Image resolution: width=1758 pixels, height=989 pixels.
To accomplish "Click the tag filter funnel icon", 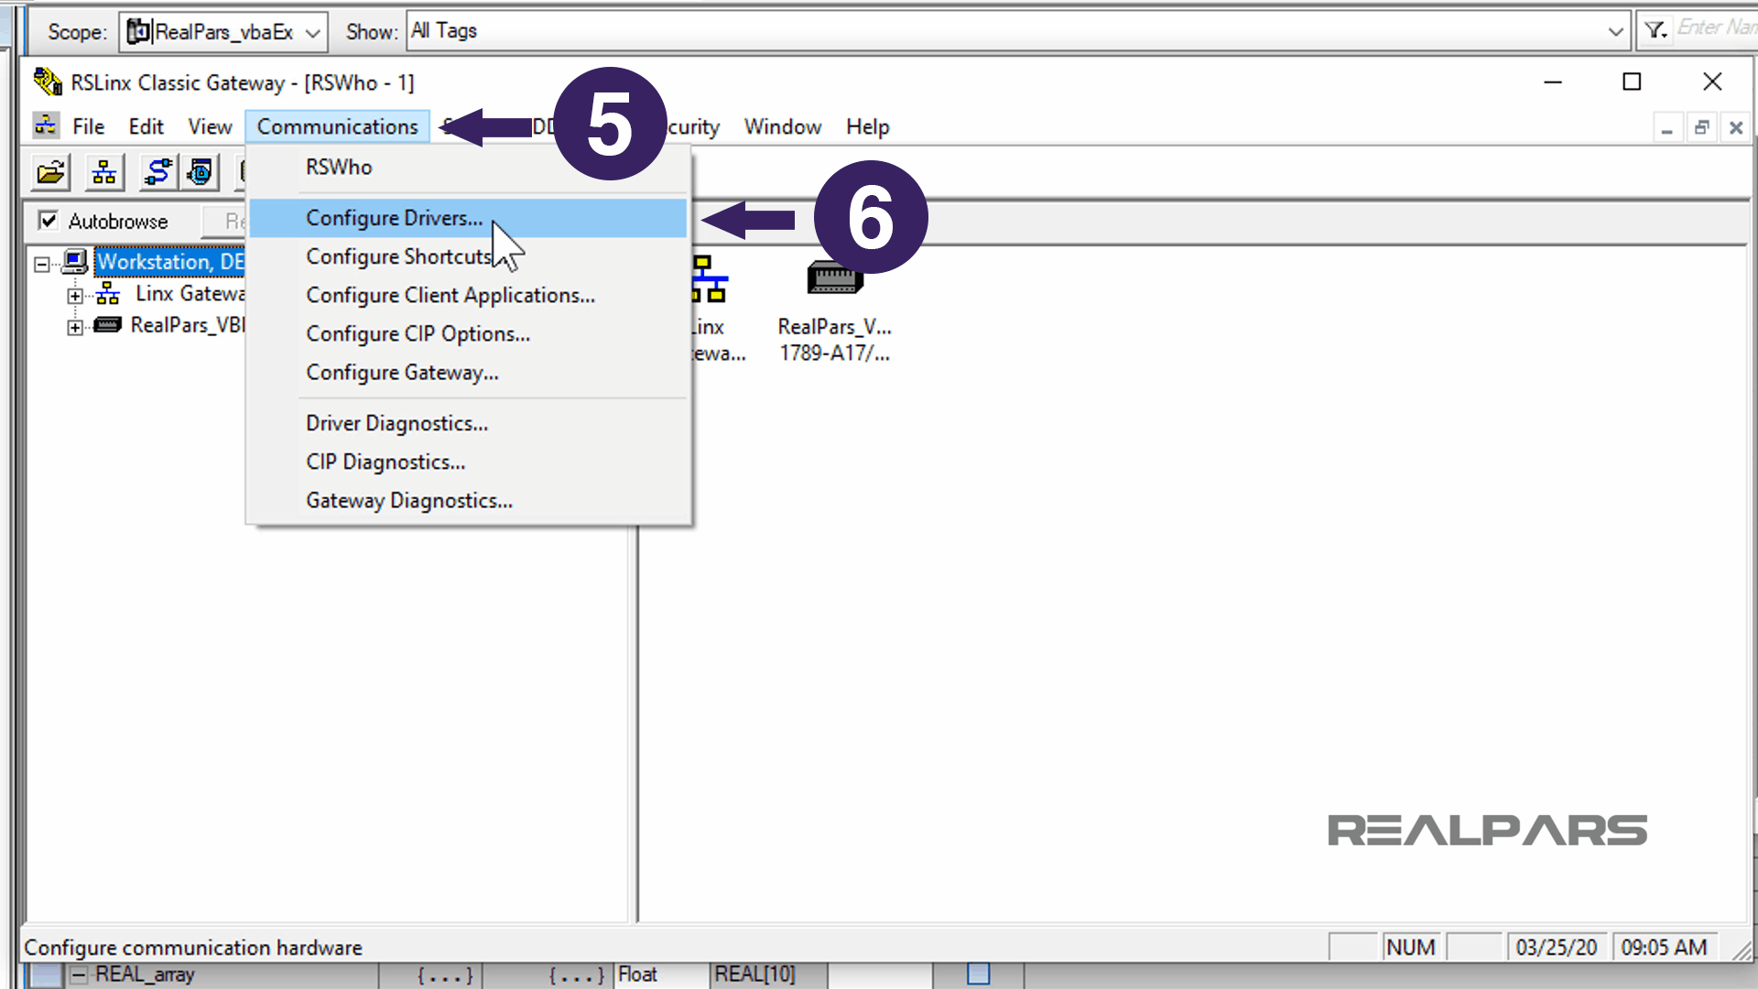I will coord(1654,29).
